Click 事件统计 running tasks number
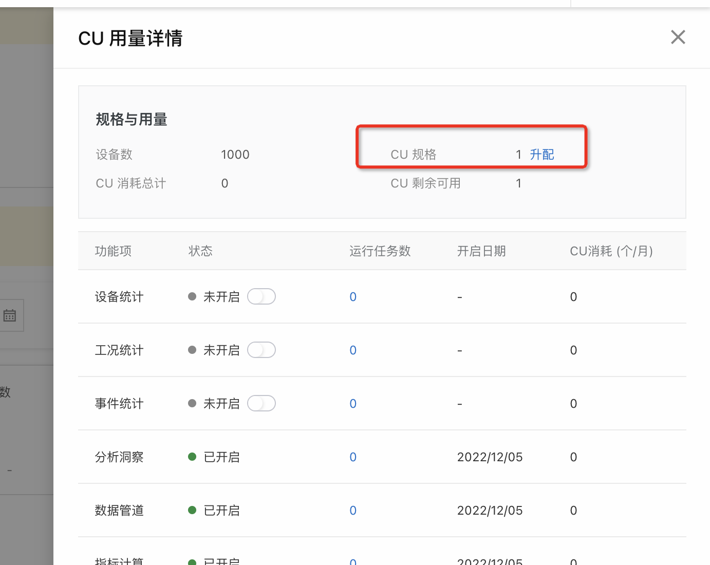This screenshot has width=710, height=565. coord(353,404)
